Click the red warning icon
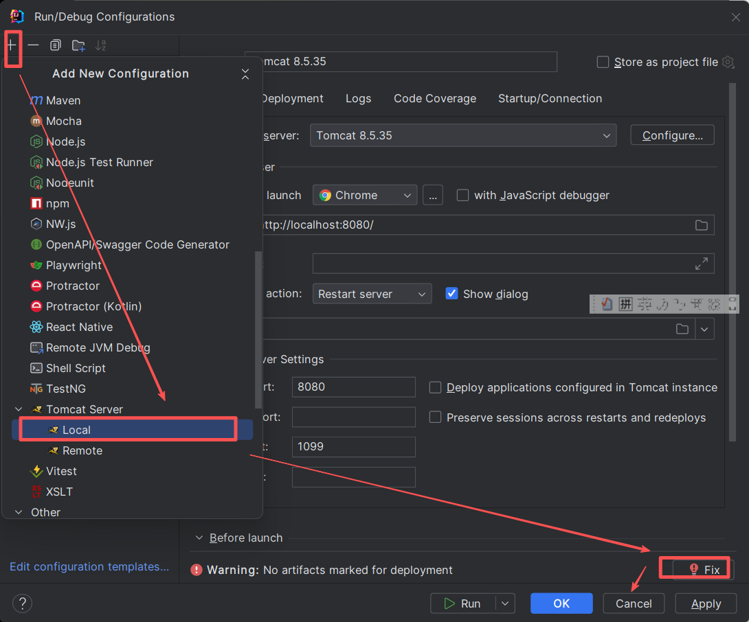 (197, 570)
